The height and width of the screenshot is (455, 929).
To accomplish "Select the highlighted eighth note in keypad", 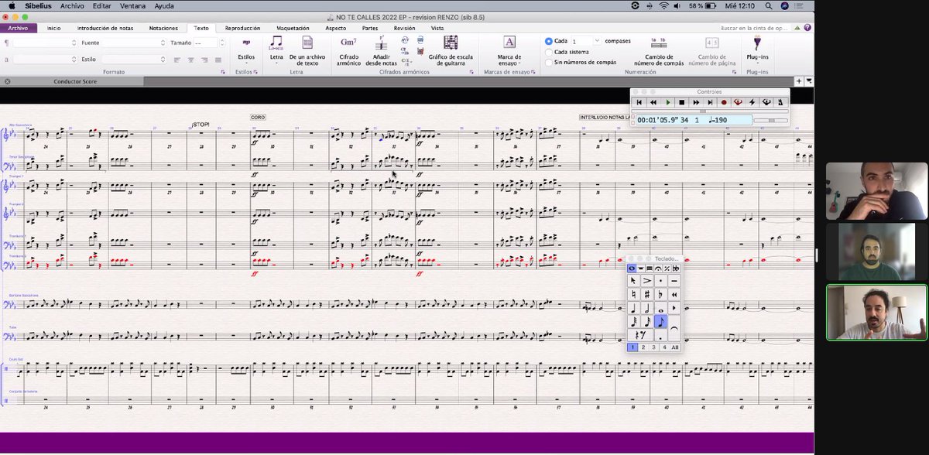I will (x=660, y=322).
